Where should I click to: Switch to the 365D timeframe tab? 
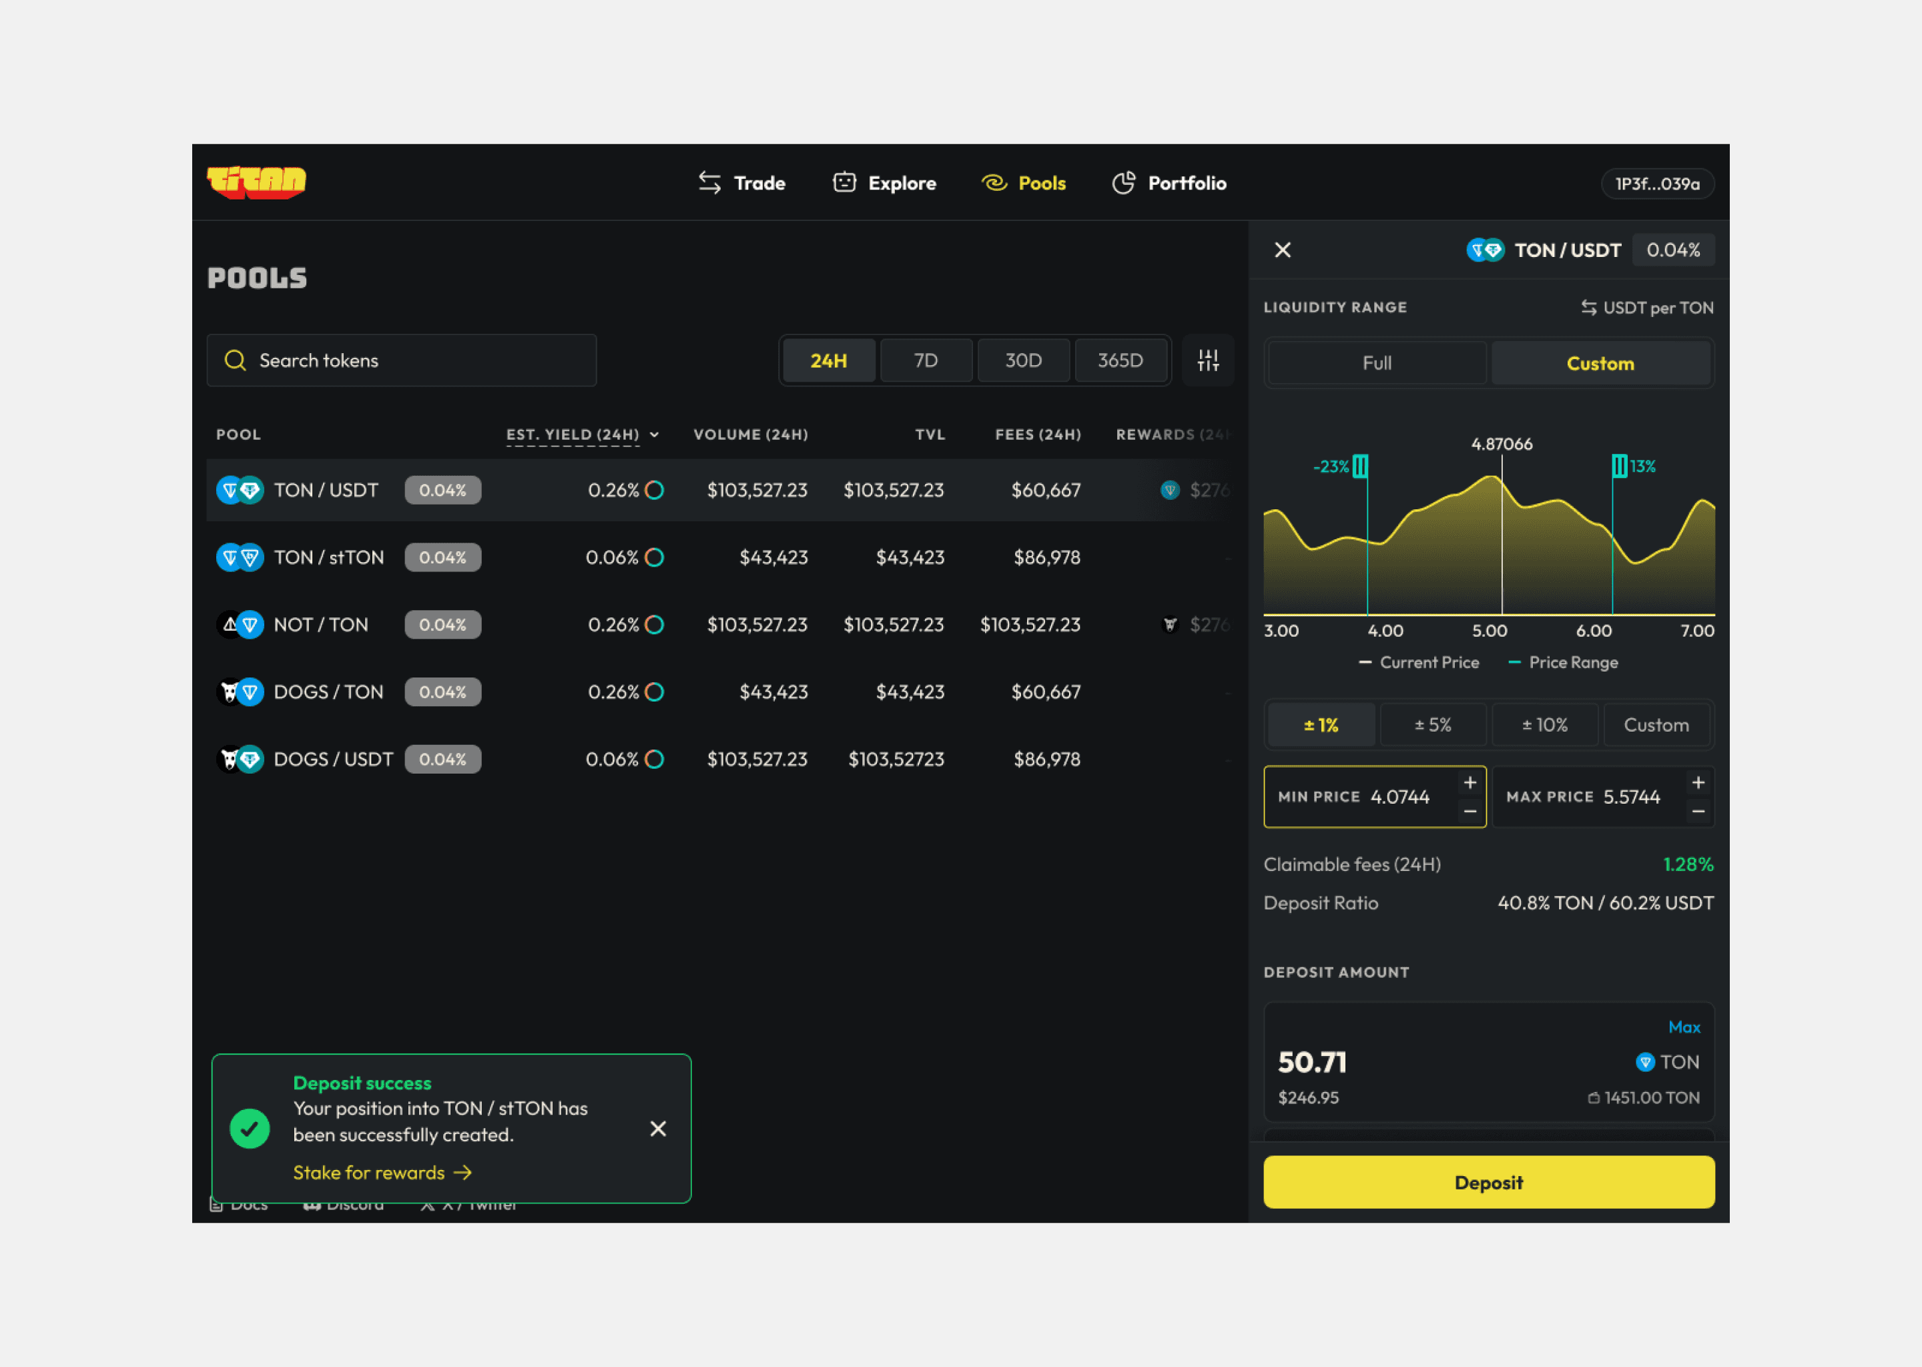coord(1121,360)
